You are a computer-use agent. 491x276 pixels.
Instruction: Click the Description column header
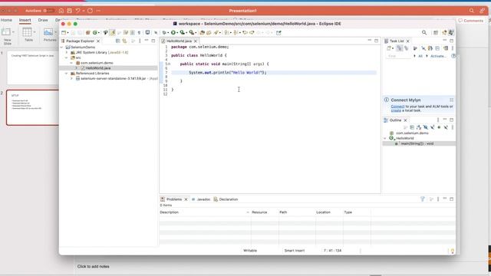tap(169, 212)
